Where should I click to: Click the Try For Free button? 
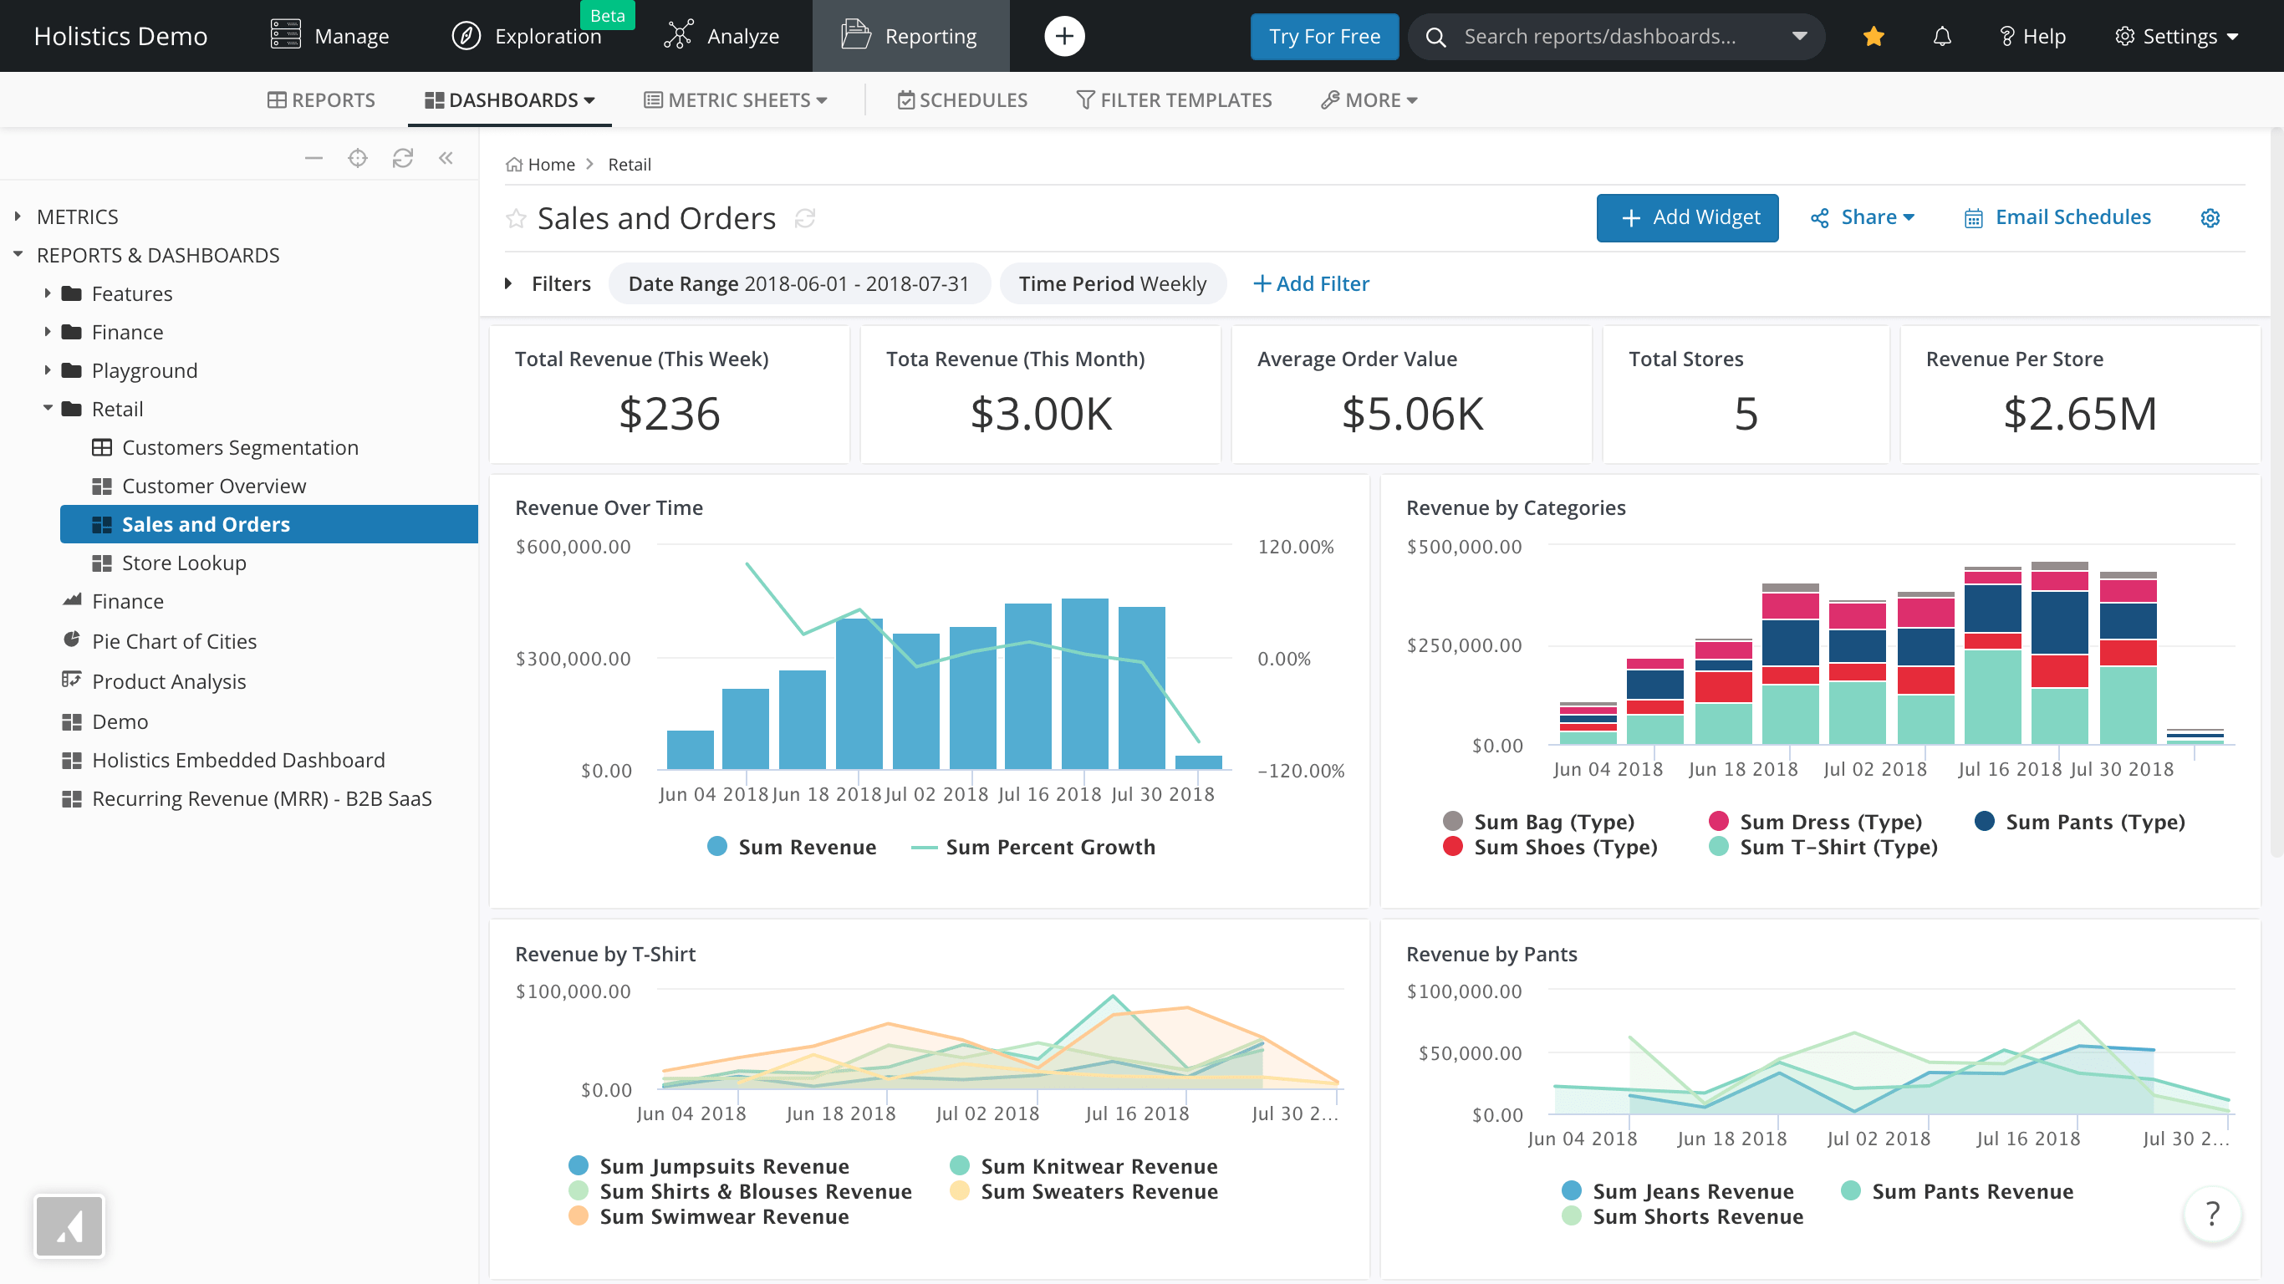tap(1323, 36)
